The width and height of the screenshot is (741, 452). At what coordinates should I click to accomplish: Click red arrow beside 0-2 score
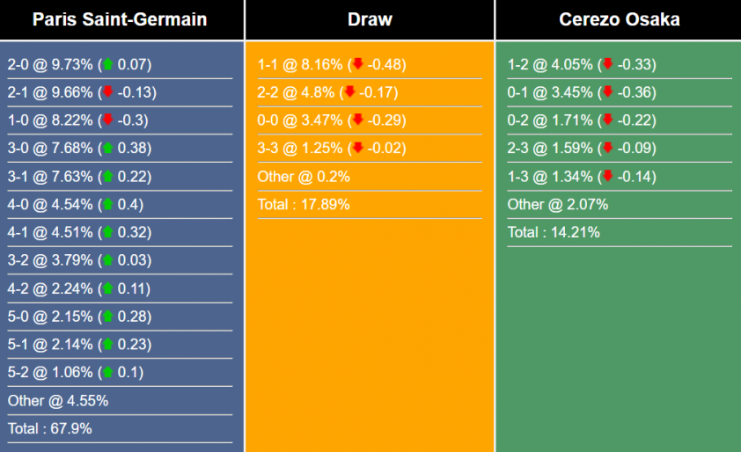coord(608,120)
